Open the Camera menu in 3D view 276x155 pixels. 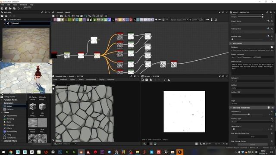click(x=81, y=80)
